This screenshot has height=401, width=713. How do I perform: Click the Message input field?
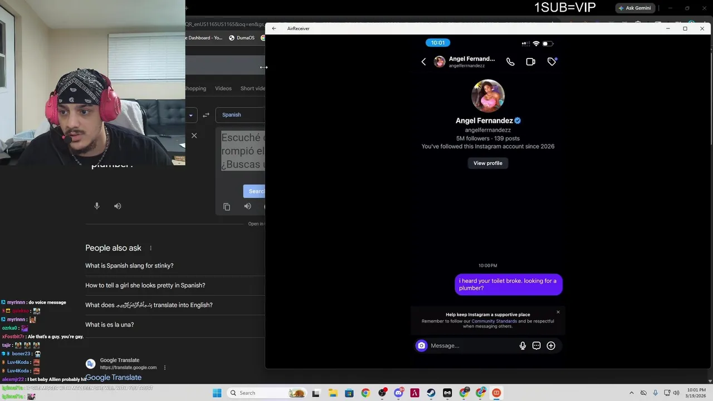point(472,345)
